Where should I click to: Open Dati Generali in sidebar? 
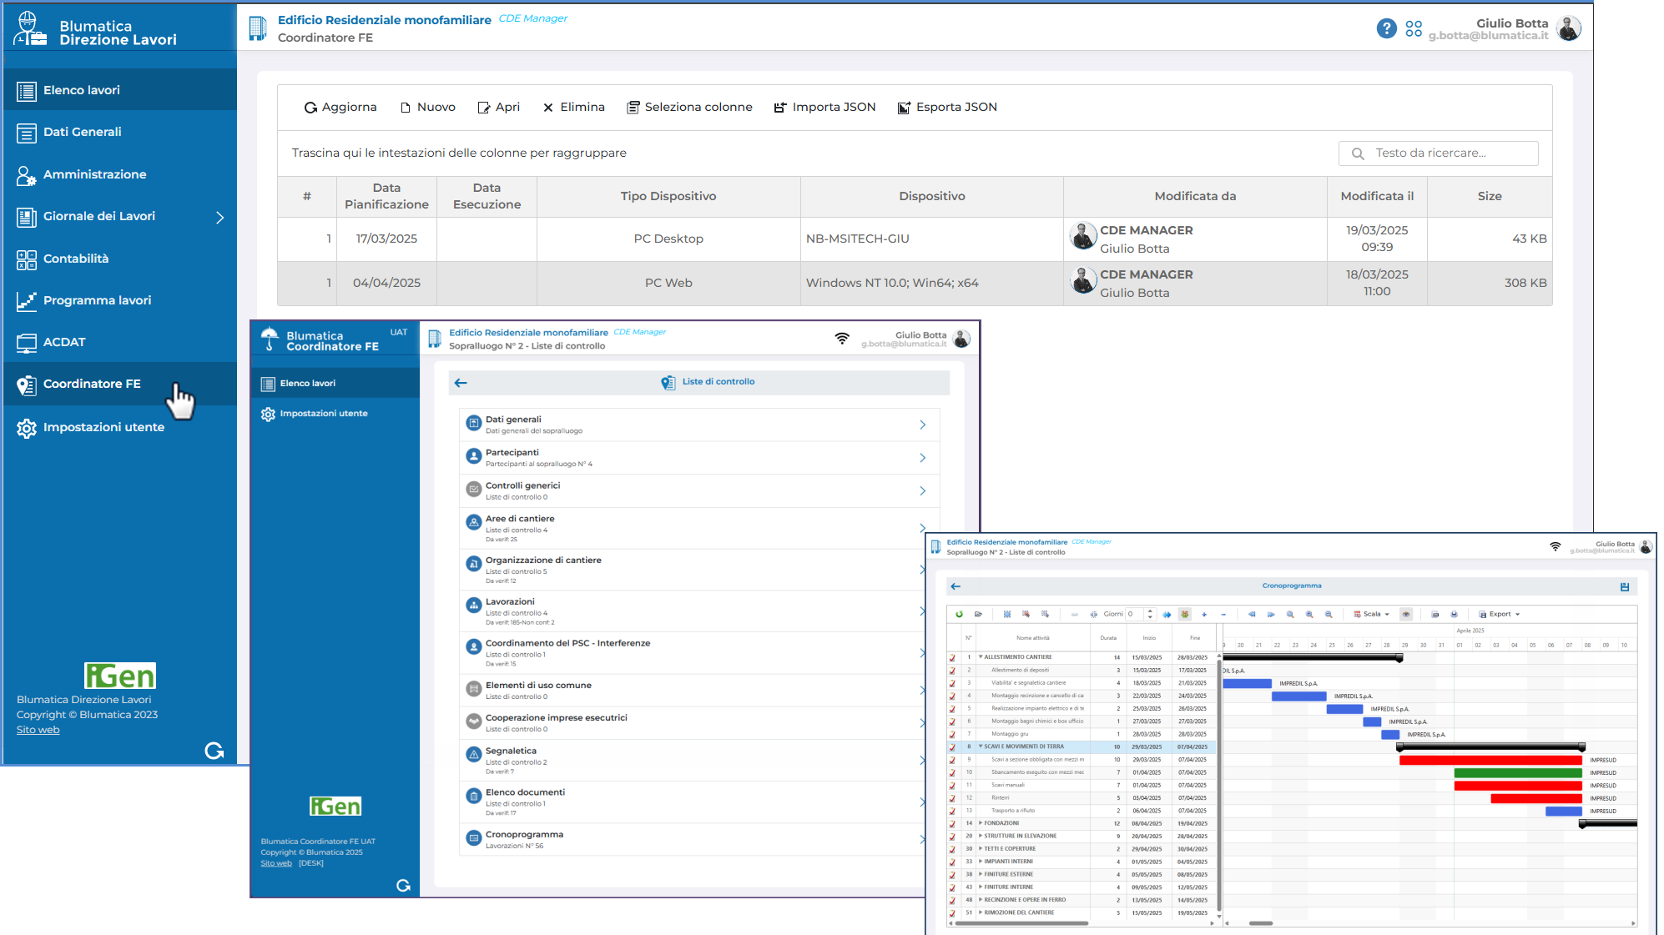coord(120,132)
